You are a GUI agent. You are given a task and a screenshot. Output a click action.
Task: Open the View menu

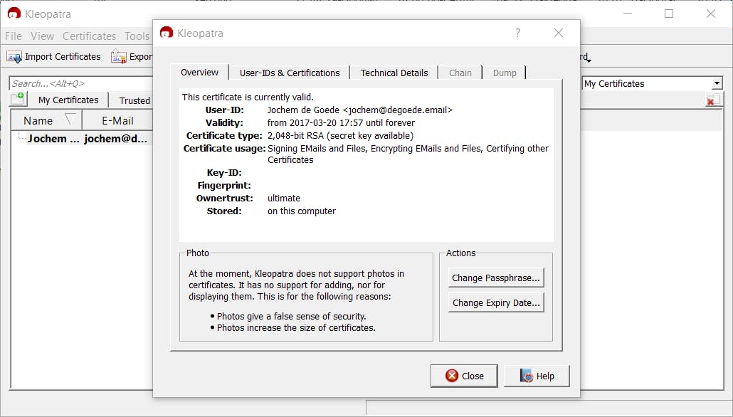(x=42, y=36)
